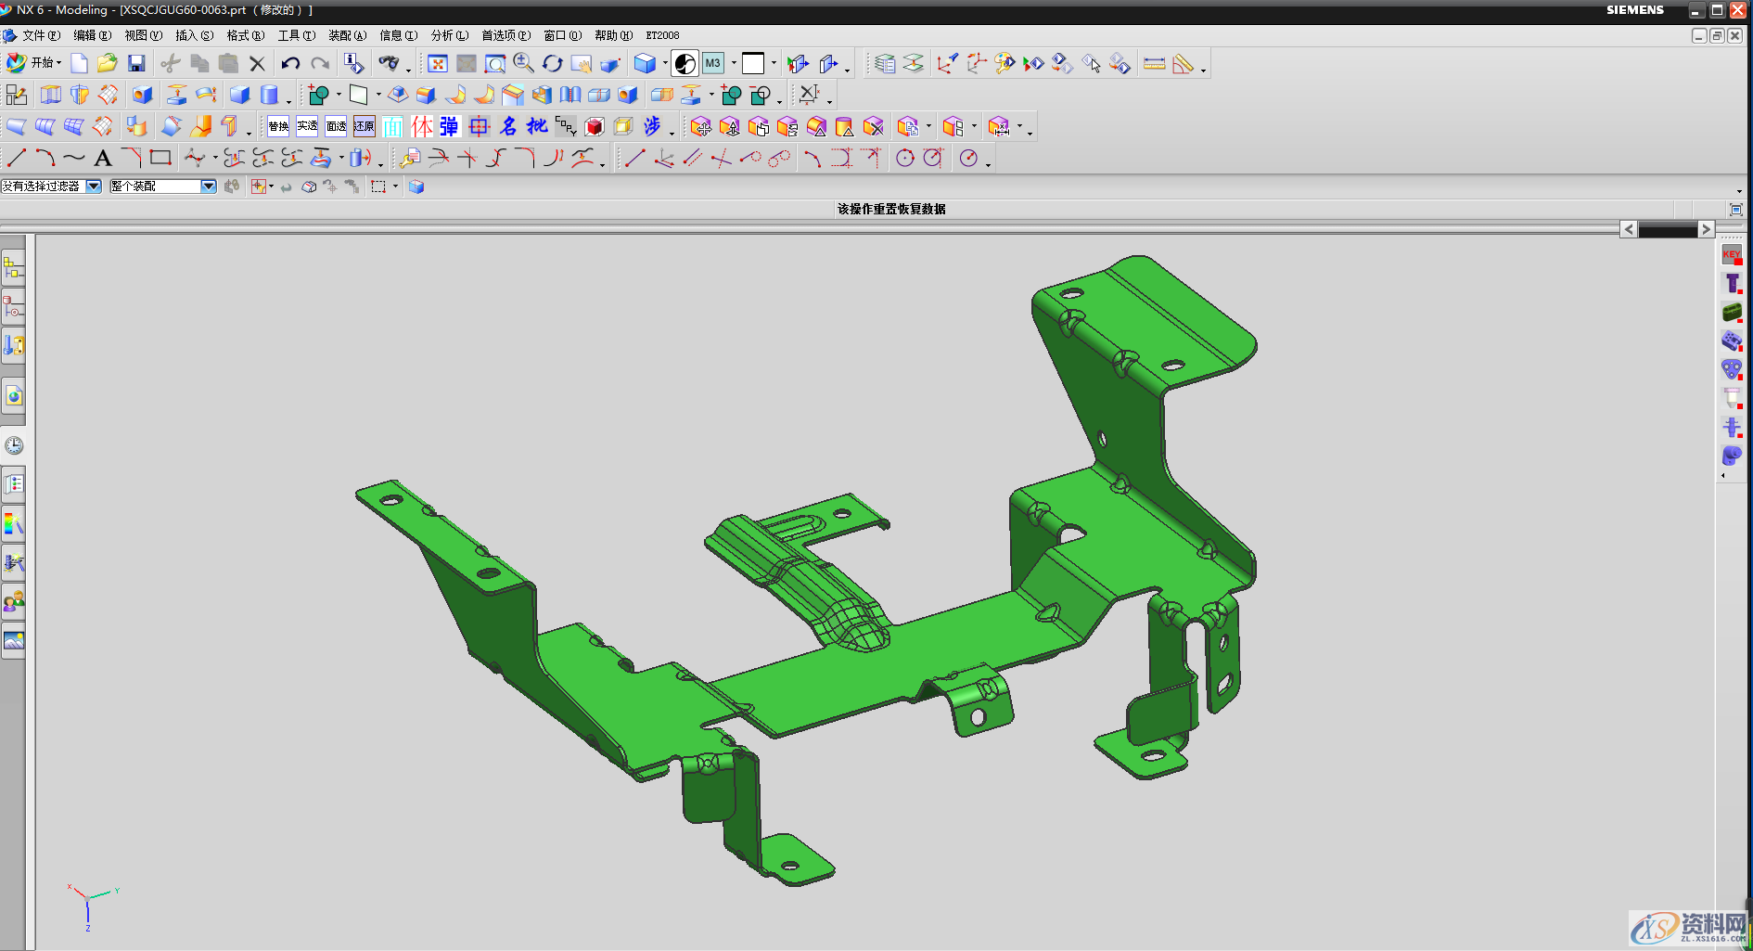Open the 整个装配 scope dropdown
The image size is (1753, 951).
point(209,186)
